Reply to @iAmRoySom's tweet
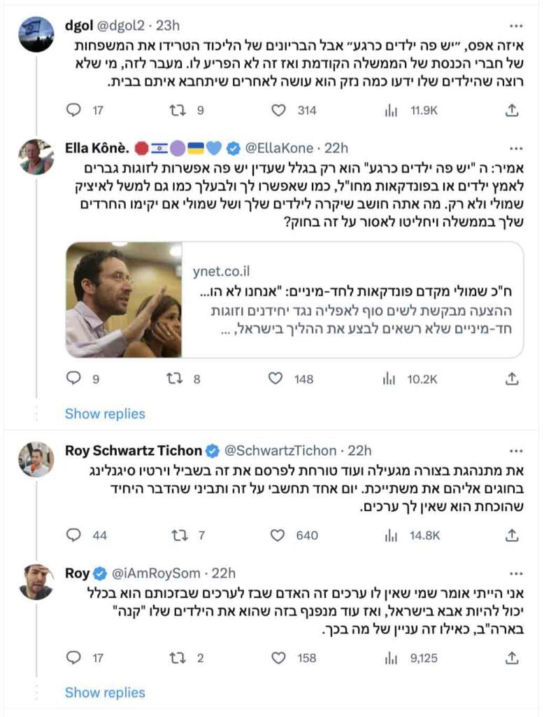This screenshot has width=551, height=717. pyautogui.click(x=73, y=658)
